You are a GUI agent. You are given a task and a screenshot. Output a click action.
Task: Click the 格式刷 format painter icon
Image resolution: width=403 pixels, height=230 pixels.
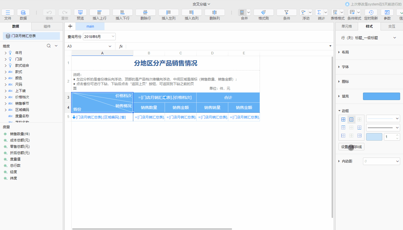[x=263, y=13]
